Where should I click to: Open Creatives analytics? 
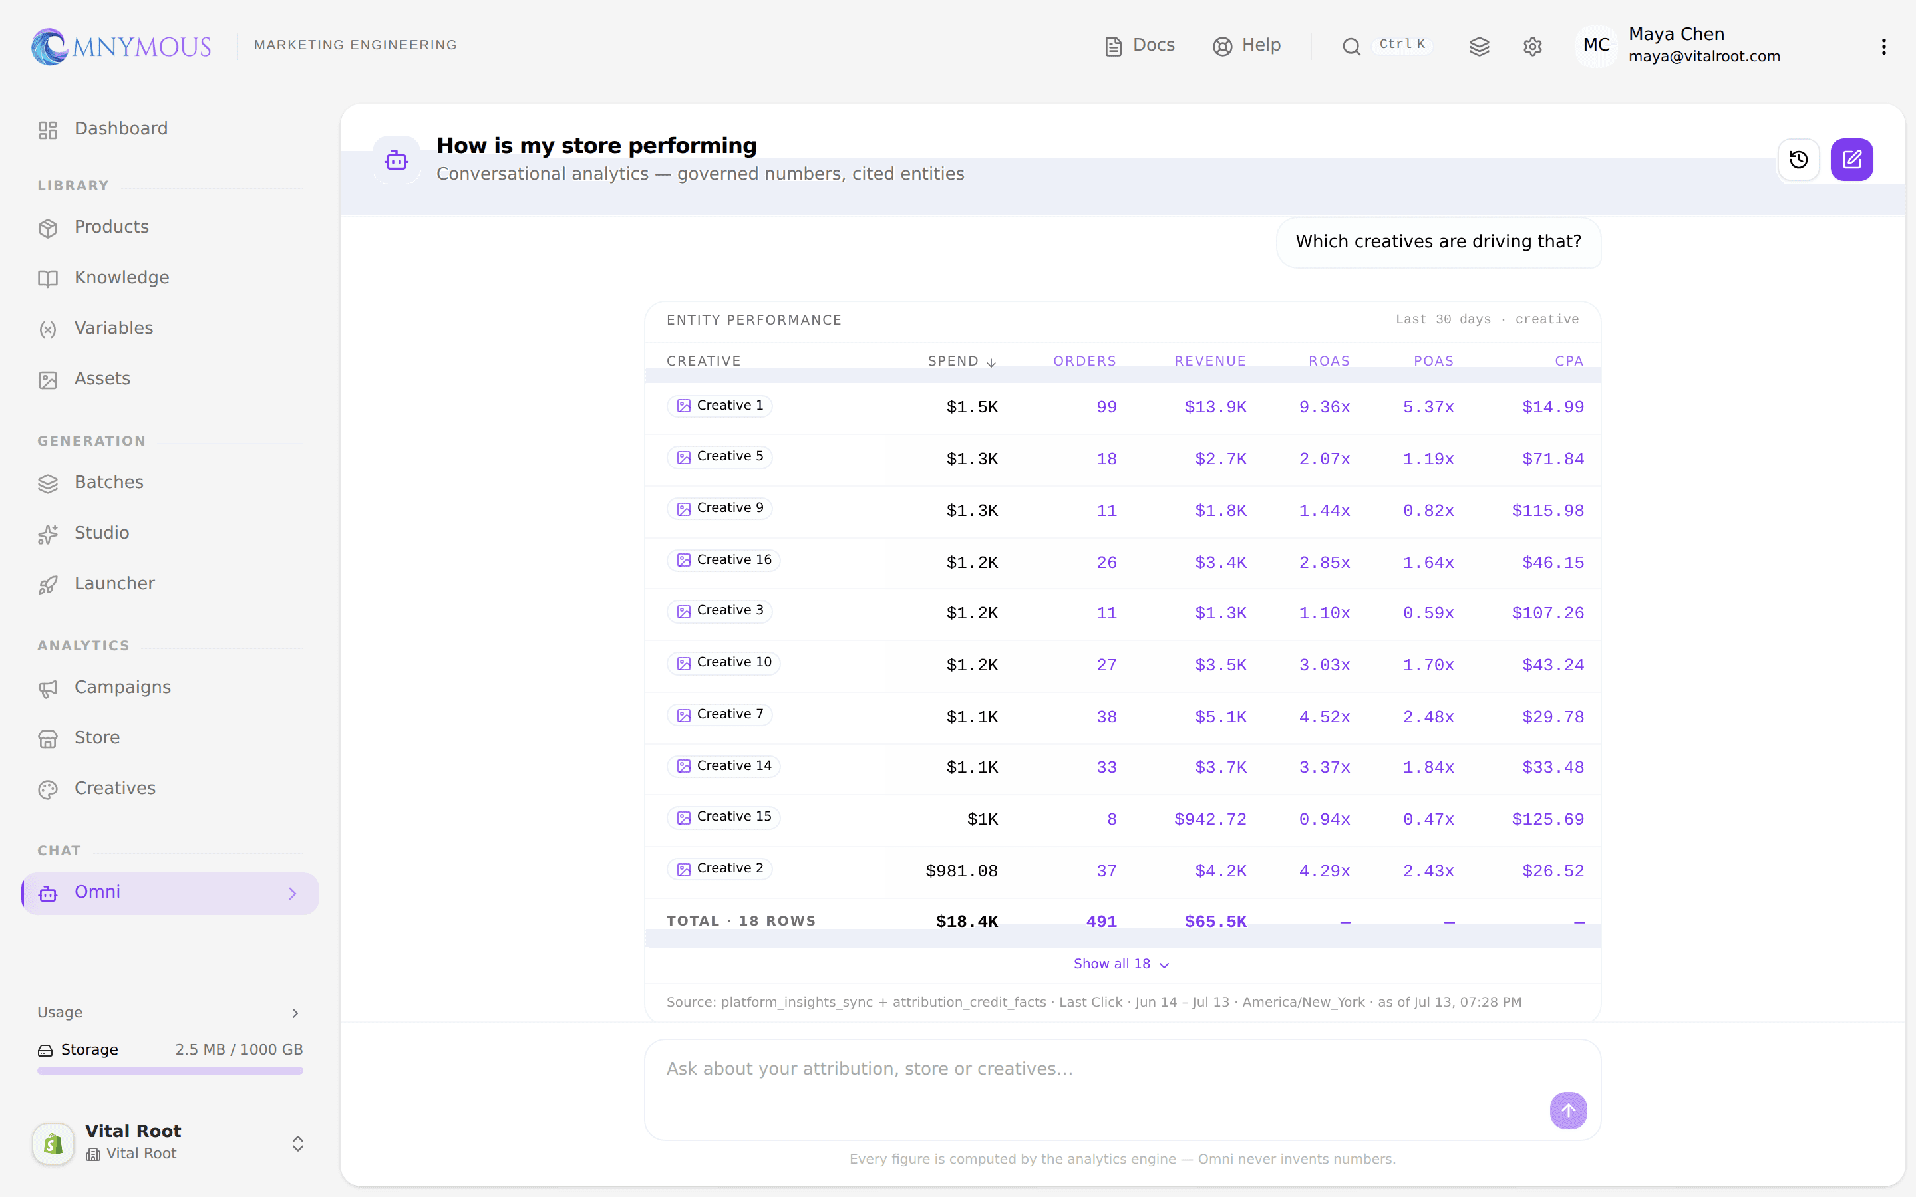click(x=170, y=789)
